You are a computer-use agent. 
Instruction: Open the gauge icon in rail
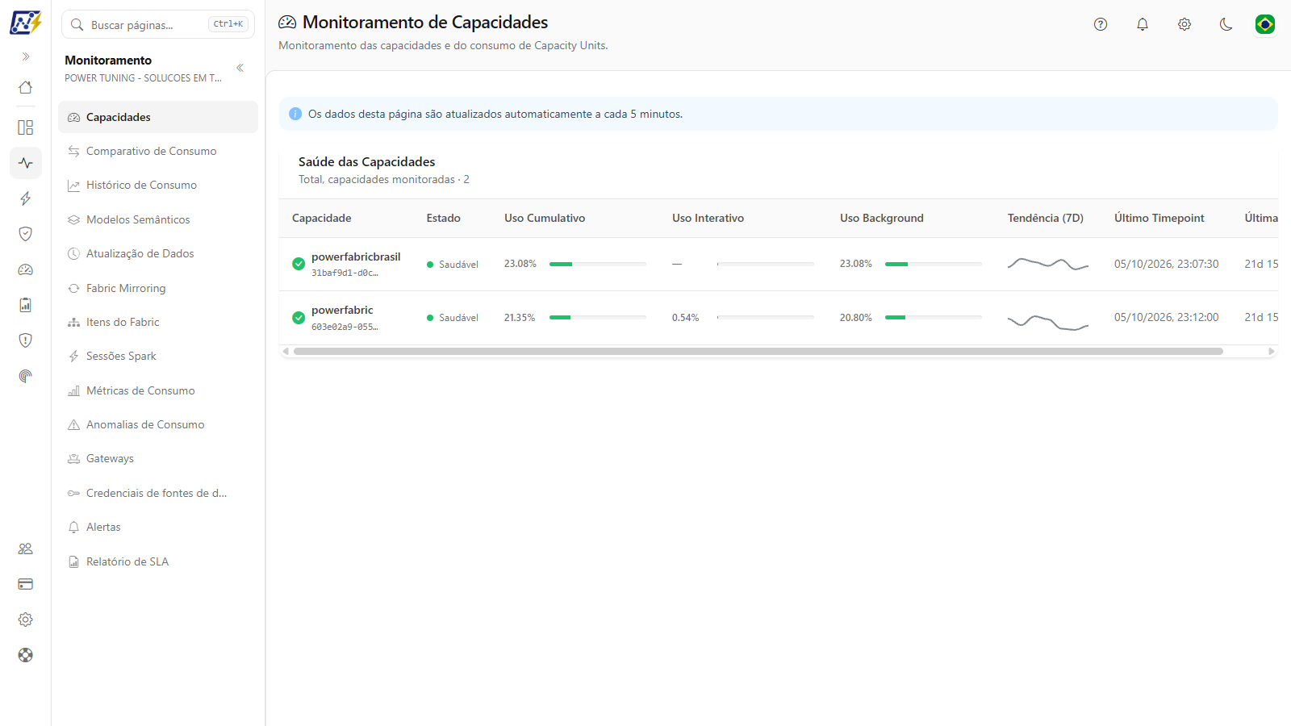coord(26,269)
